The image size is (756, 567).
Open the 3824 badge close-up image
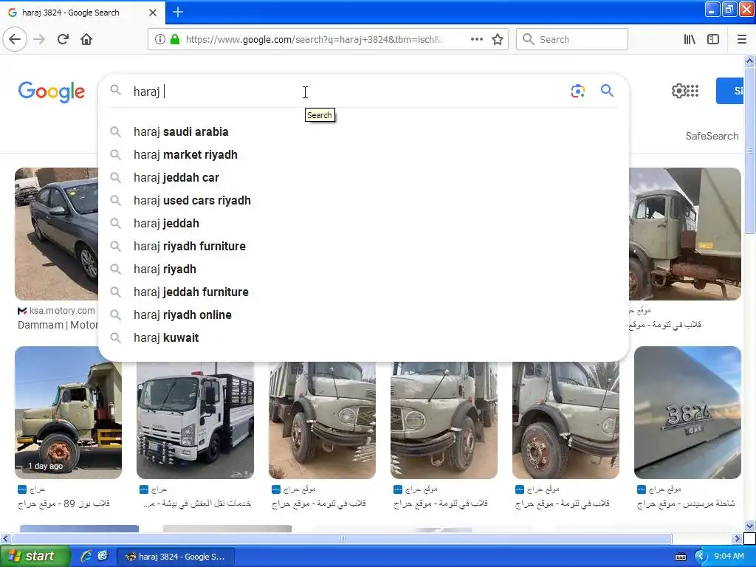[x=687, y=413]
